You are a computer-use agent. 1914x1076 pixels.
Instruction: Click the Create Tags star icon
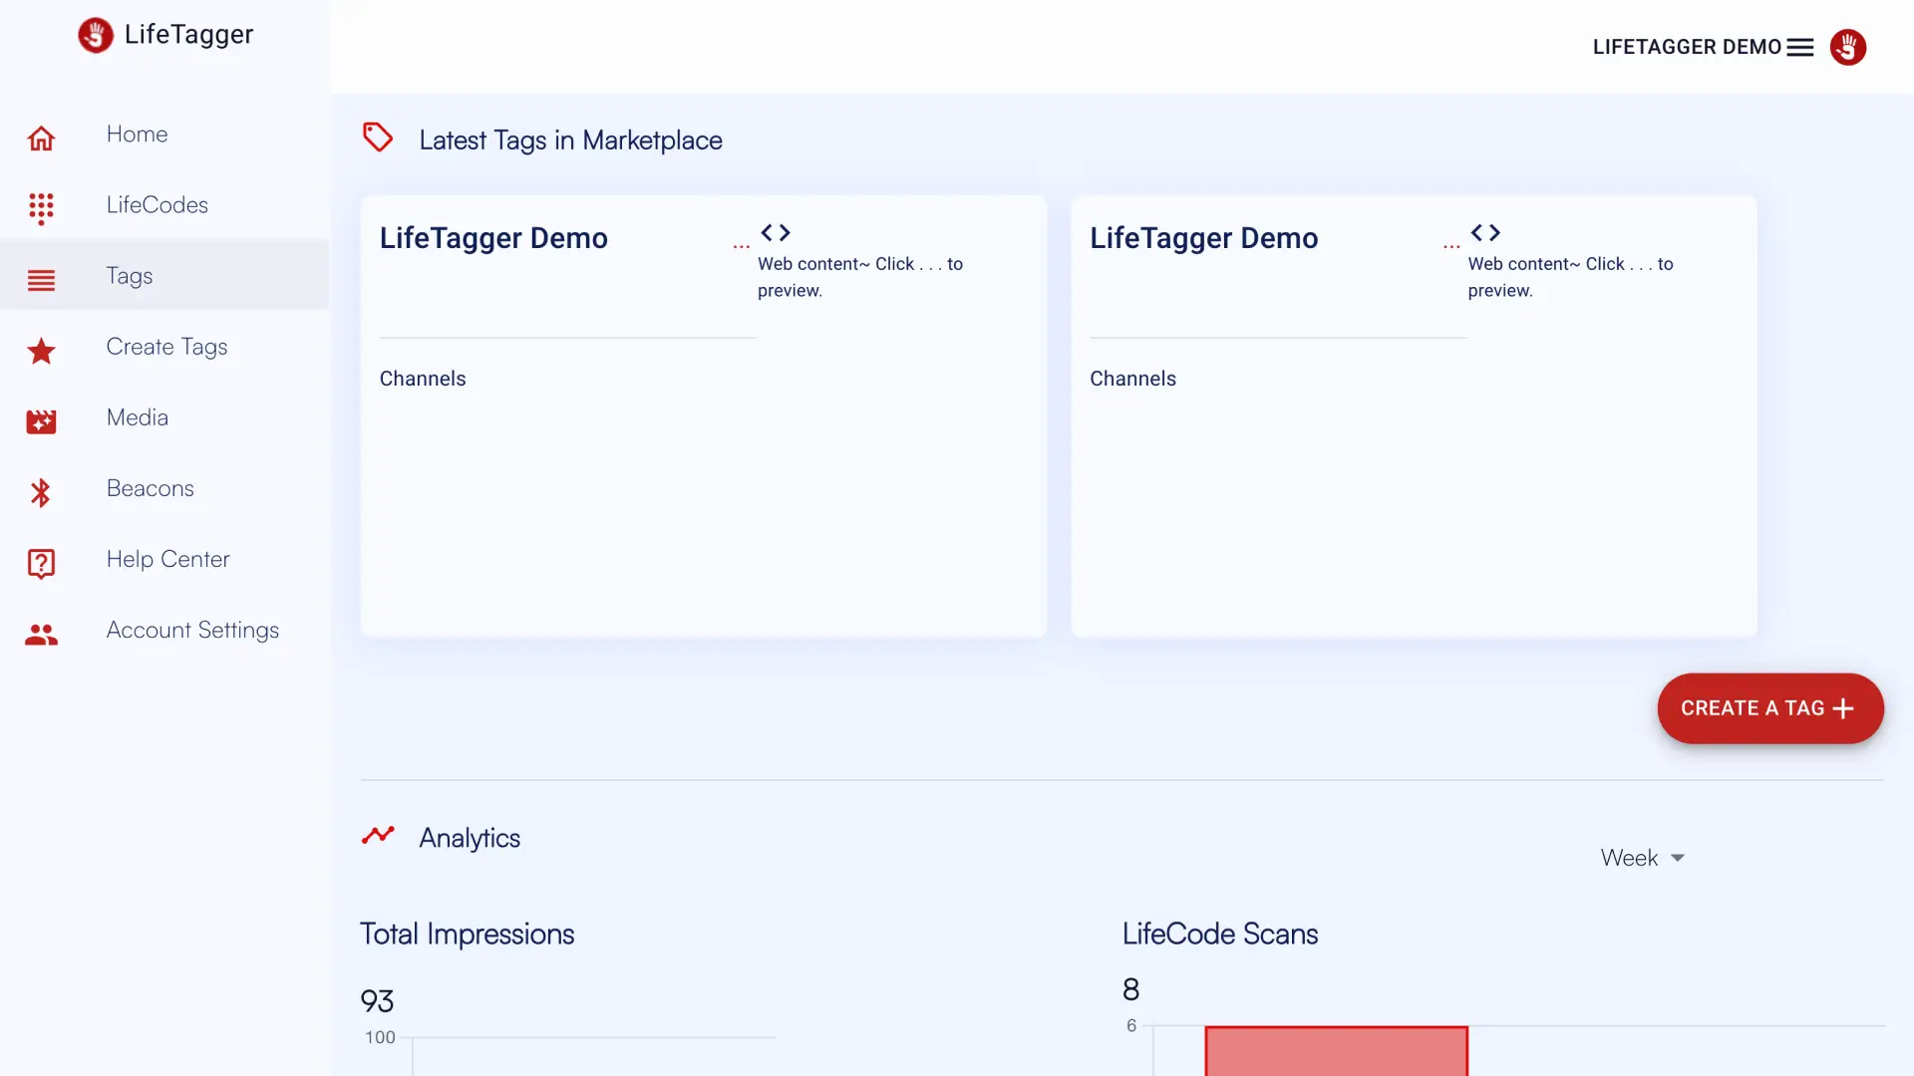[x=41, y=348]
